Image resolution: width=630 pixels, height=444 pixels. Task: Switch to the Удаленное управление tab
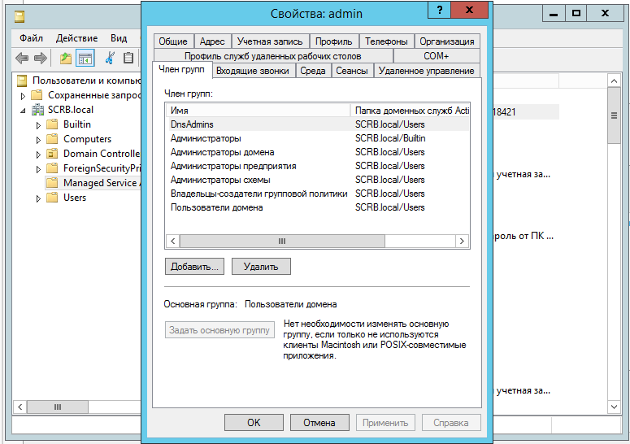click(427, 71)
